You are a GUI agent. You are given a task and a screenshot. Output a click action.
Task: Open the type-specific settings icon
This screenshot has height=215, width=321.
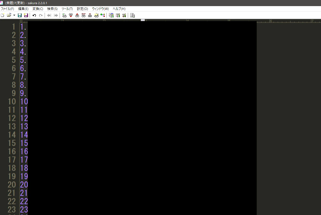(x=118, y=15)
